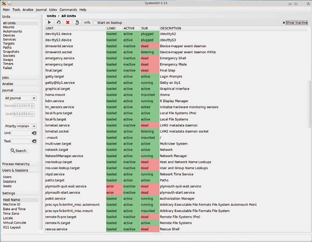Open Locale setting

tap(8, 218)
